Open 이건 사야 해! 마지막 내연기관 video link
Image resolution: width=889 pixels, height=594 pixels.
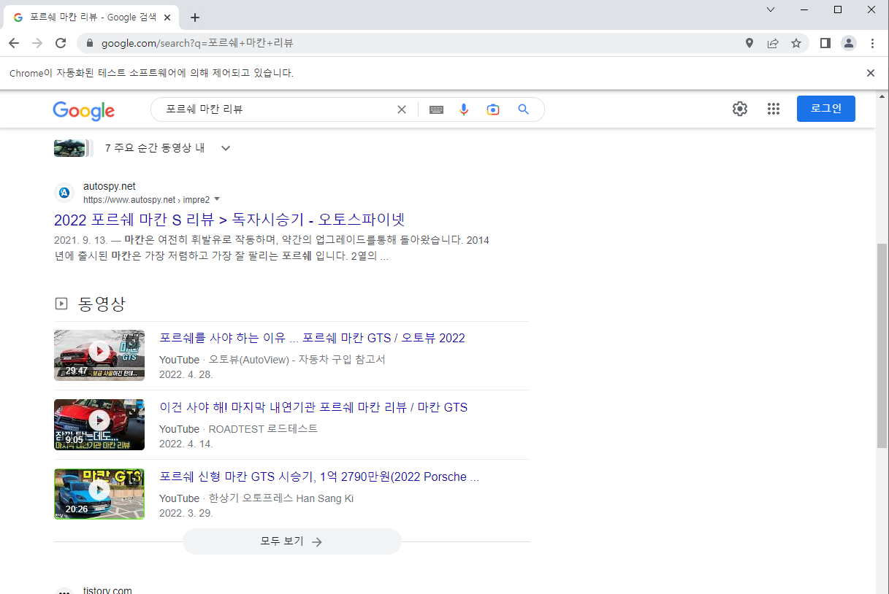(x=313, y=407)
